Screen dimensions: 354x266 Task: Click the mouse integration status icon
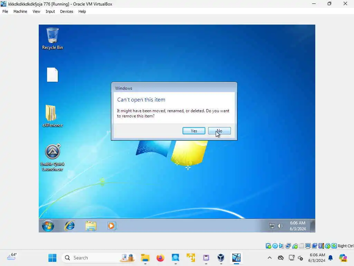[x=328, y=246]
